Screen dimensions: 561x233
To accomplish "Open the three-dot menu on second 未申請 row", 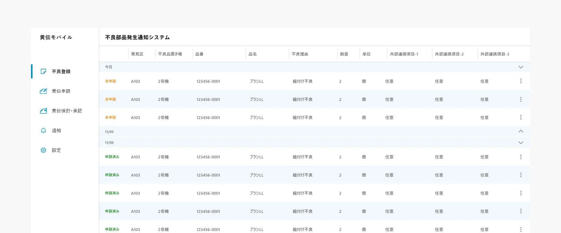I will (521, 99).
